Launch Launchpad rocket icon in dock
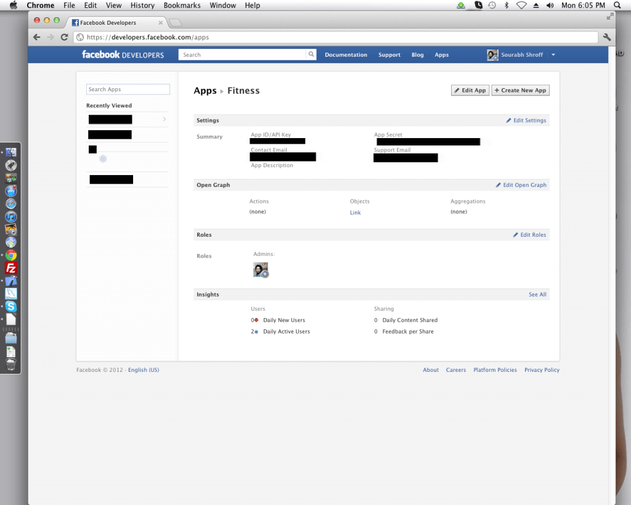The image size is (631, 505). pos(11,165)
